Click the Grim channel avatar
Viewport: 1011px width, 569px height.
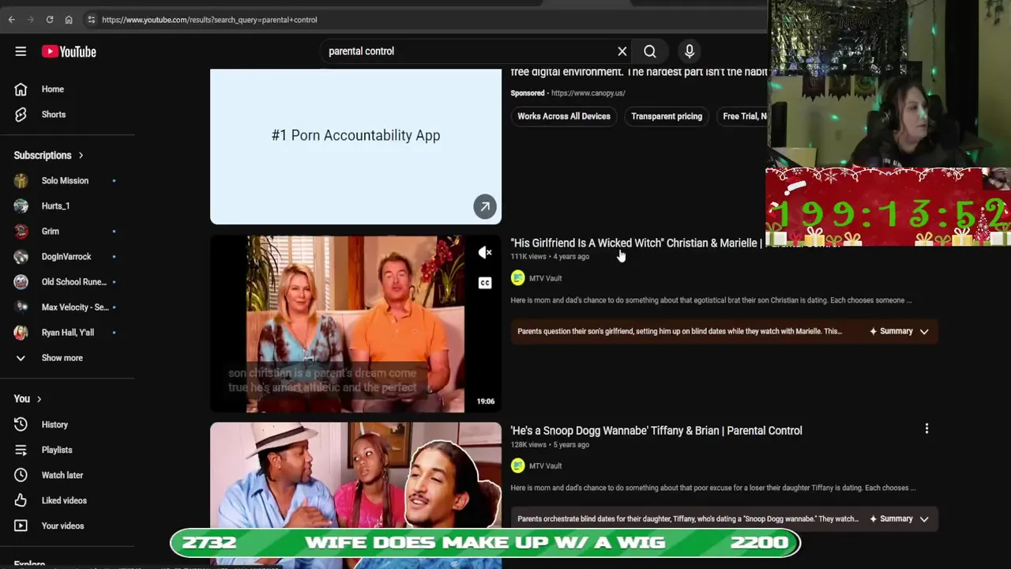point(21,232)
